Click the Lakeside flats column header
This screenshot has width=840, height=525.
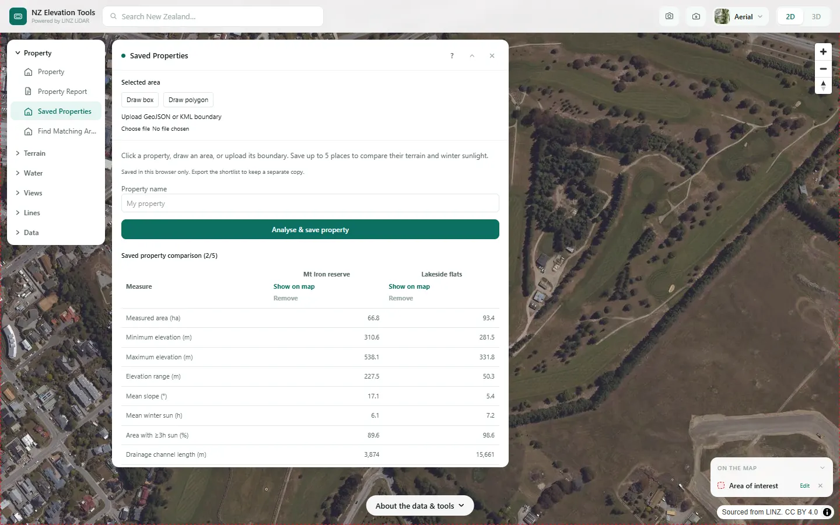(x=442, y=274)
